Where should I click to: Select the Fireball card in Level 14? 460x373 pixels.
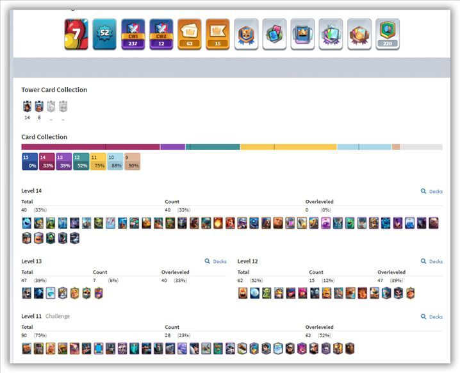218,223
